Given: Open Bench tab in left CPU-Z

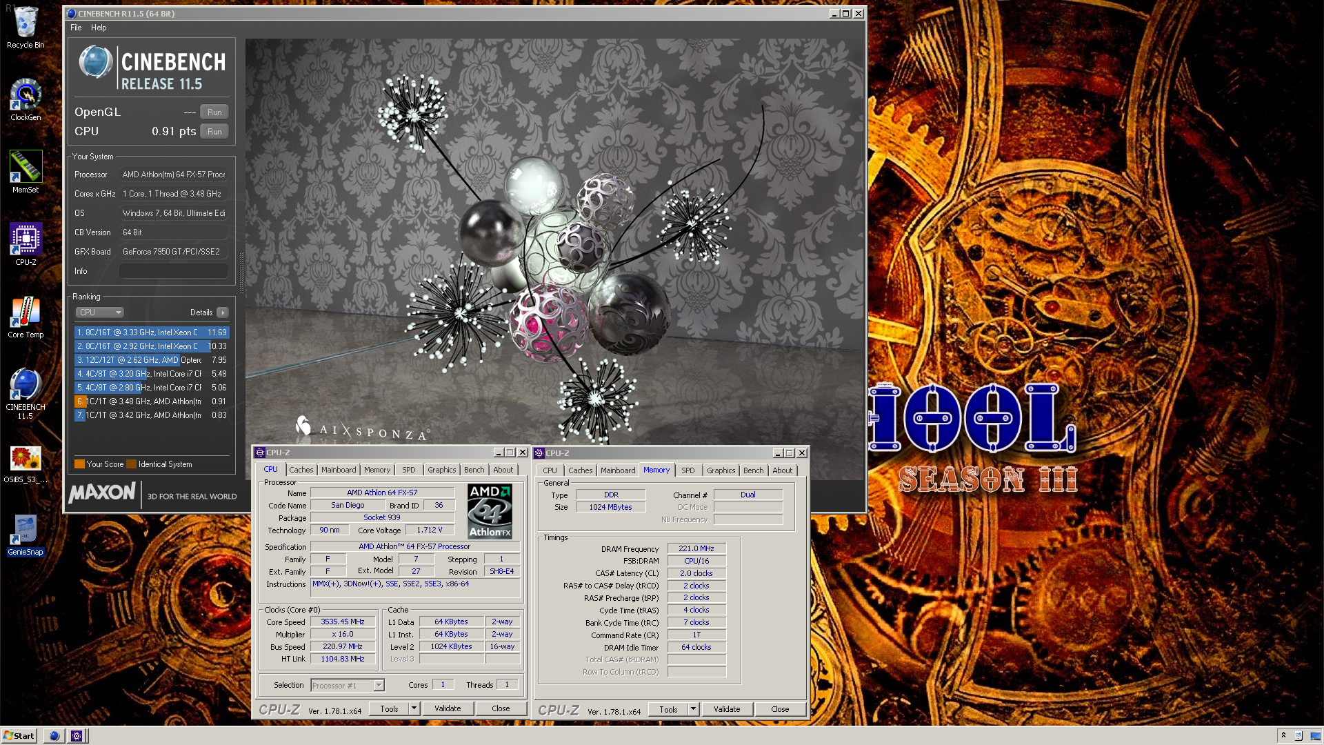Looking at the screenshot, I should point(474,470).
